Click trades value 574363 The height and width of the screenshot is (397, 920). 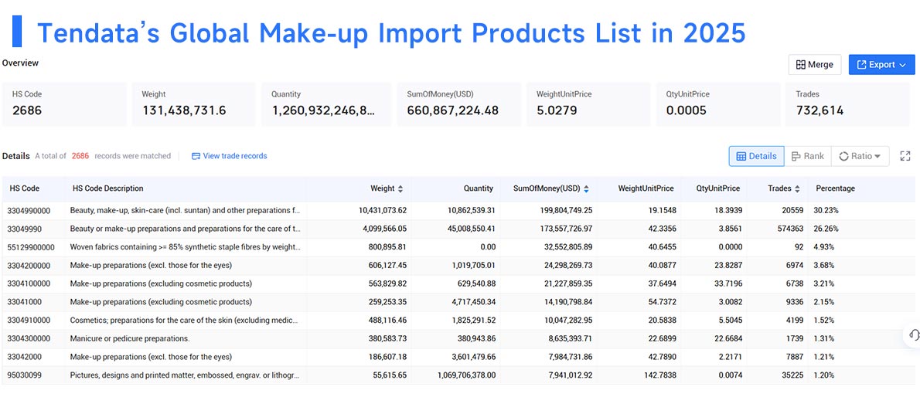(789, 229)
